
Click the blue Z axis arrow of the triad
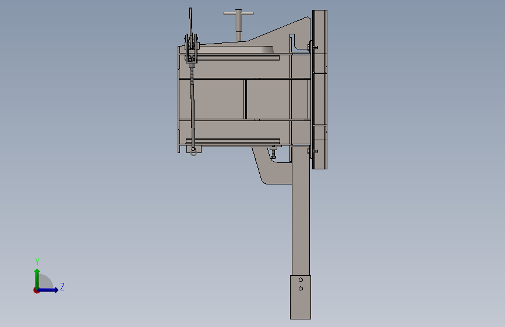[x=48, y=290]
